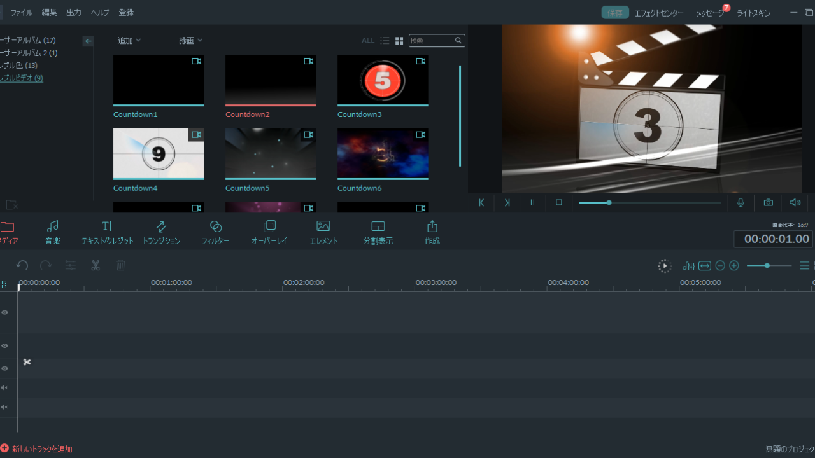815x458 pixels.
Task: Open the エレメント elements panel
Action: 323,233
